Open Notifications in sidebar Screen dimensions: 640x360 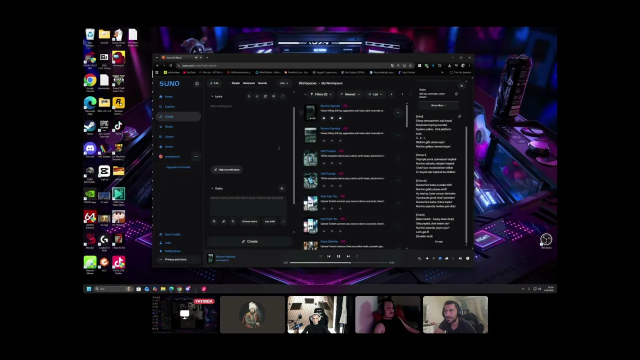(x=172, y=251)
